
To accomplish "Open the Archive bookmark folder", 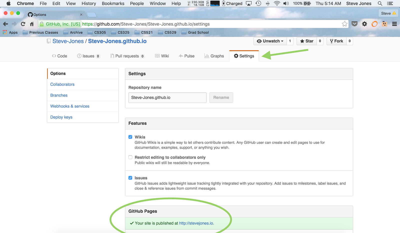I will (x=73, y=32).
